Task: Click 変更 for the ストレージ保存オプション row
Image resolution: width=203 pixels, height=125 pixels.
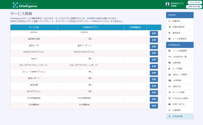Action: (154, 73)
